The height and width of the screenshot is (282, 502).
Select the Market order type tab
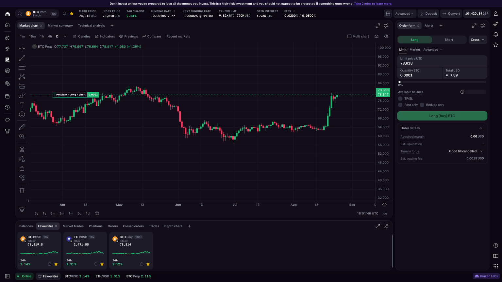tap(415, 50)
